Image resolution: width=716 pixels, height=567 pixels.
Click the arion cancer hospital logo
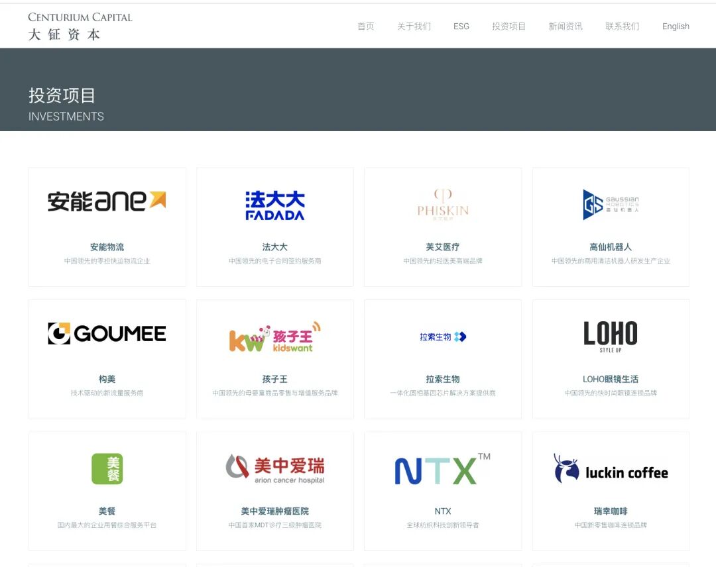tap(275, 469)
